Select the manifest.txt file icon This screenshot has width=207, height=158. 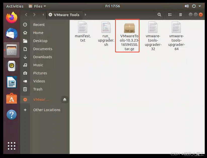click(x=83, y=27)
